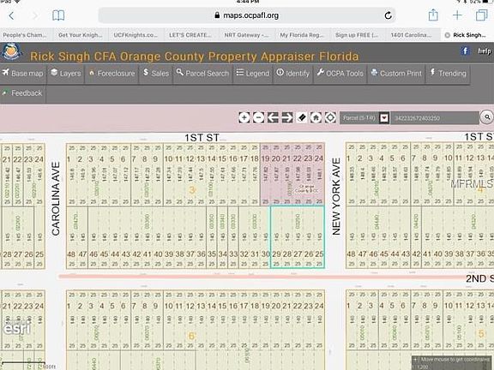The height and width of the screenshot is (370, 494).
Task: Click the CAROLINA AVE street label
Action: coord(56,199)
